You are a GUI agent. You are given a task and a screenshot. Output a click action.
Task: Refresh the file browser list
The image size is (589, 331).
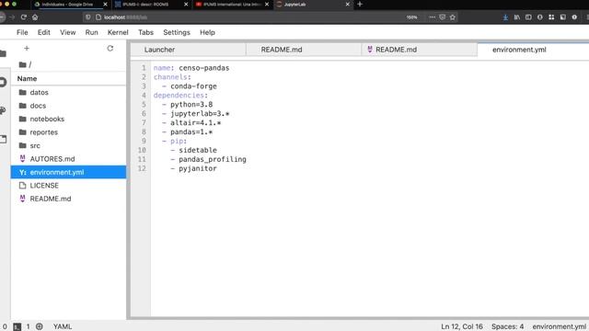pyautogui.click(x=110, y=48)
